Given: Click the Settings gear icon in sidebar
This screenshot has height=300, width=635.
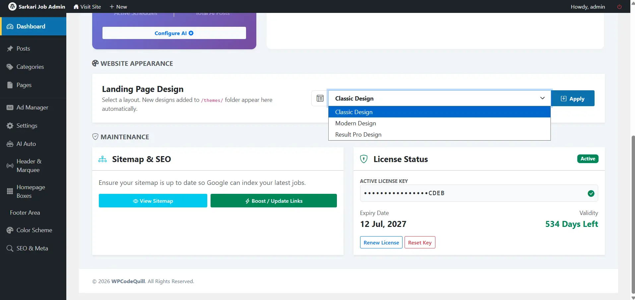Looking at the screenshot, I should [x=10, y=126].
